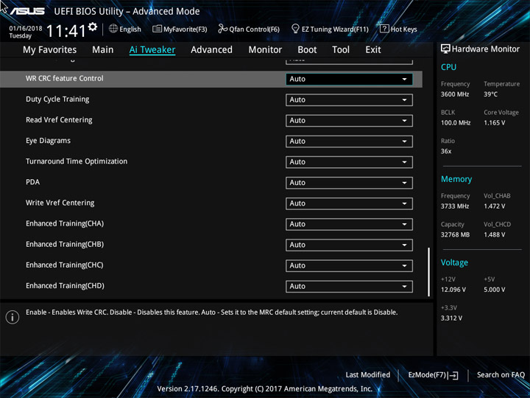The image size is (530, 398).
Task: Select WR CRC feature Control label
Action: (x=65, y=78)
